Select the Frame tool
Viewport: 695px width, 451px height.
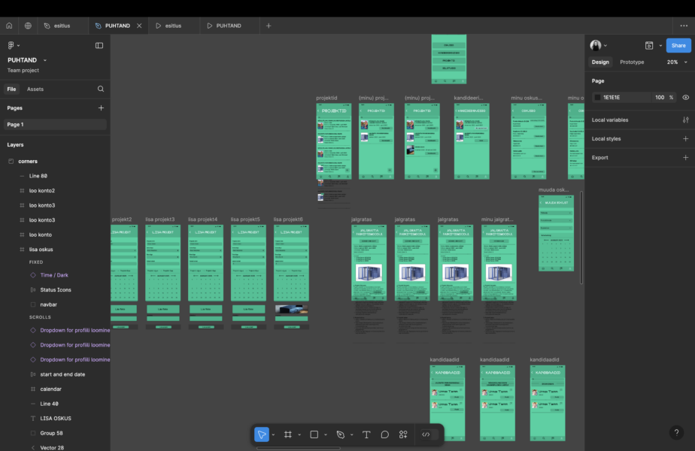288,434
